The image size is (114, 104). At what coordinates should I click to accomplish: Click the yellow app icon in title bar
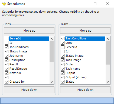pos(4,4)
